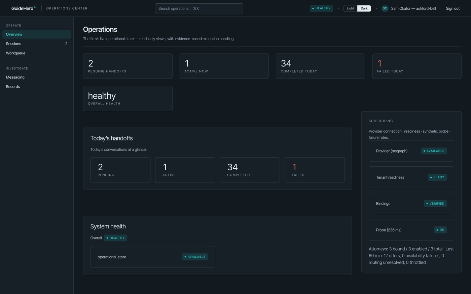This screenshot has width=471, height=294.
Task: Select the Completed tile in Today's handoffs
Action: point(250,170)
